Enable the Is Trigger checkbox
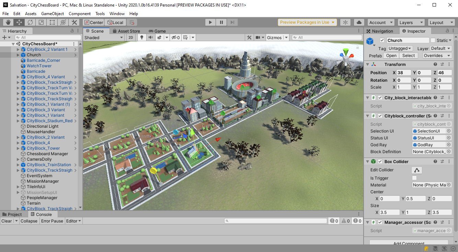The height and width of the screenshot is (252, 458). 414,178
